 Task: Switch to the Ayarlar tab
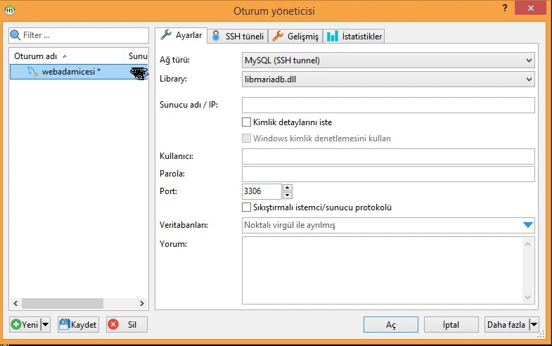click(181, 36)
